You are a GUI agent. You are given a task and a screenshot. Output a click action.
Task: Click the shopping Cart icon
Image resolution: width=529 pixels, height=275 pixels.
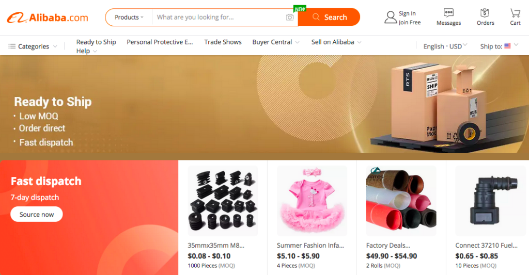pyautogui.click(x=515, y=13)
